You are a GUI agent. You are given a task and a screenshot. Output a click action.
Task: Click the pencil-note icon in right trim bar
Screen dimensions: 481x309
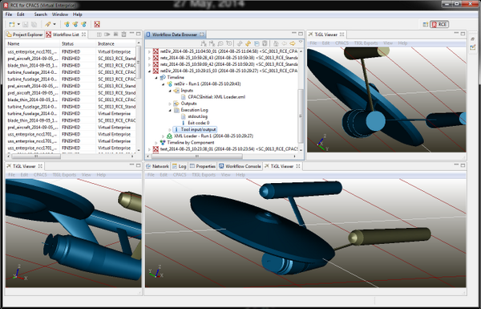[x=472, y=47]
